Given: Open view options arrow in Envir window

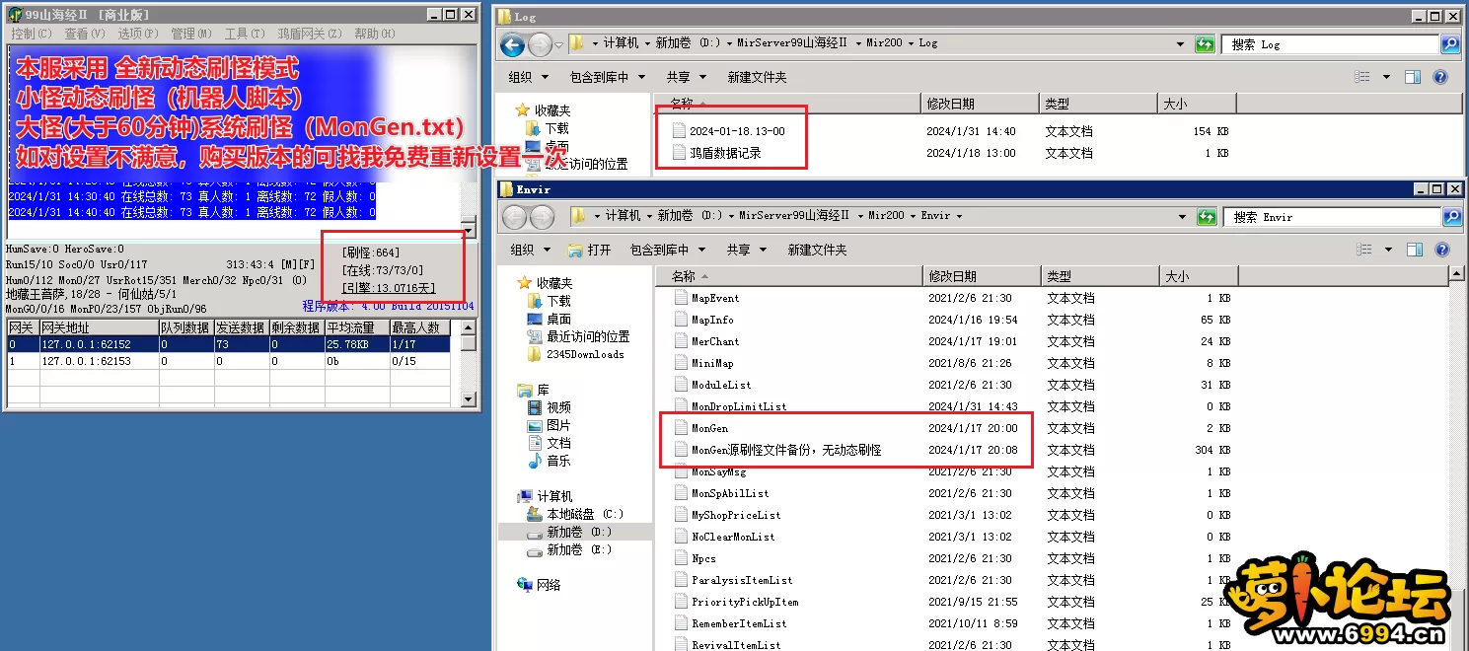Looking at the screenshot, I should (x=1386, y=250).
